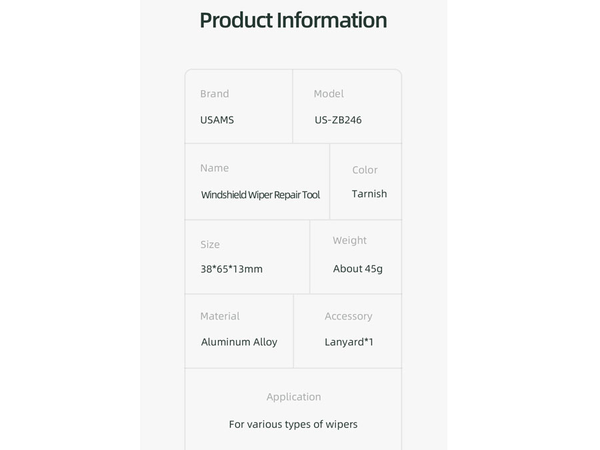Select the Model label
The width and height of the screenshot is (600, 450).
pyautogui.click(x=329, y=94)
